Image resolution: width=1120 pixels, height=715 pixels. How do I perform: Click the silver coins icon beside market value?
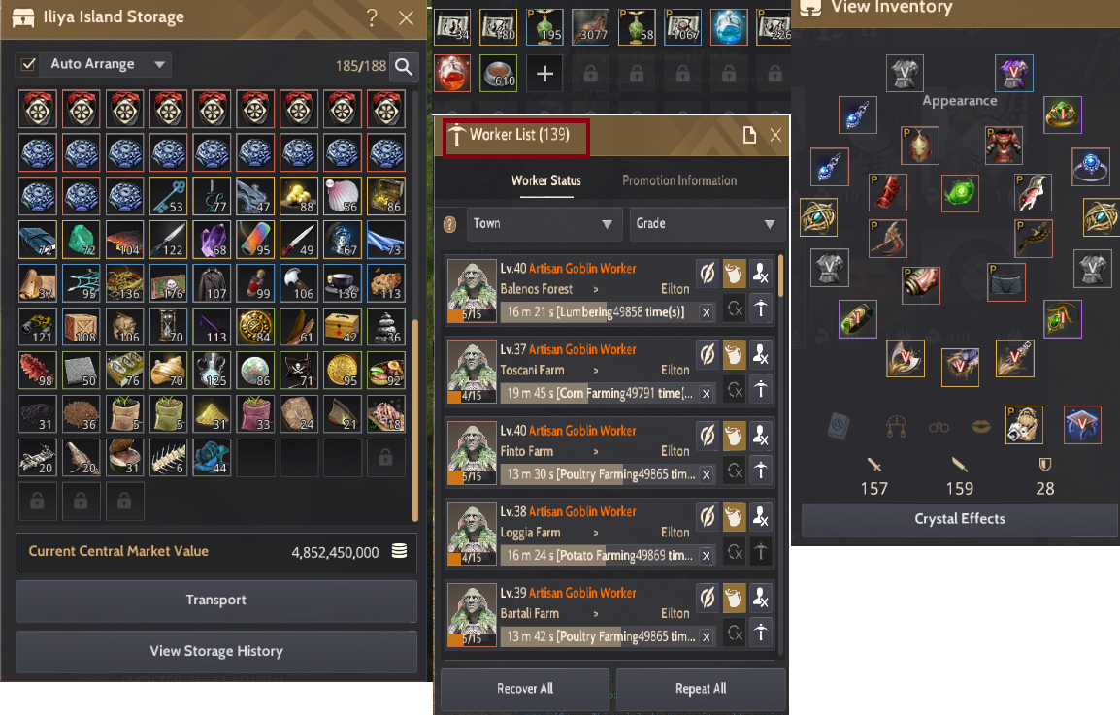click(x=399, y=551)
